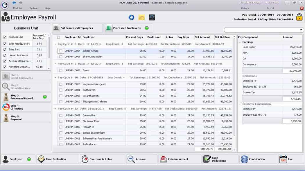
Task: Go to Step 5: Payment
Action: tap(26, 118)
